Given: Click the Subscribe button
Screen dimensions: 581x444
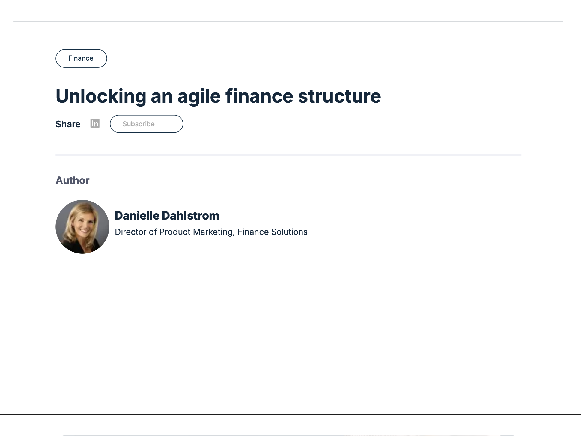Looking at the screenshot, I should click(x=146, y=124).
